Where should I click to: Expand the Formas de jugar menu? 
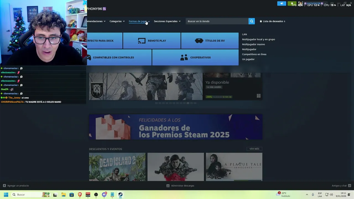pyautogui.click(x=139, y=21)
